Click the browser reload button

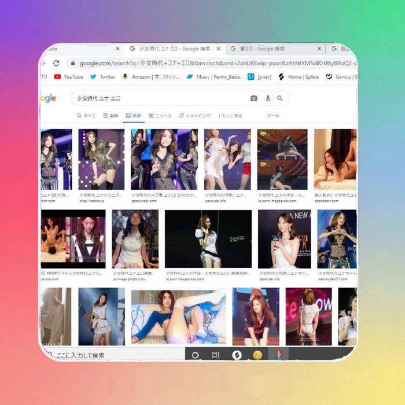(x=56, y=63)
